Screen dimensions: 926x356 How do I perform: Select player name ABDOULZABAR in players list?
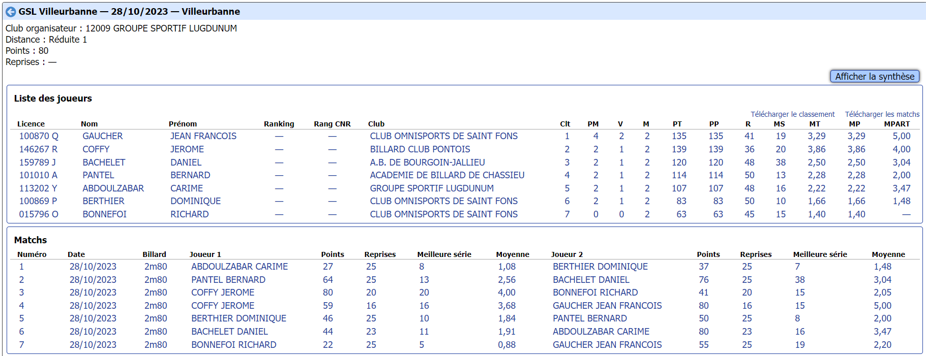pyautogui.click(x=113, y=188)
